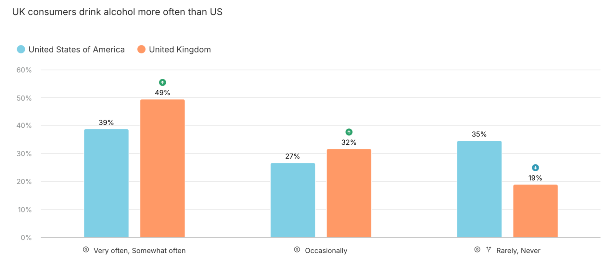Select the 49% United Kingdom bar
Image resolution: width=612 pixels, height=274 pixels.
162,168
